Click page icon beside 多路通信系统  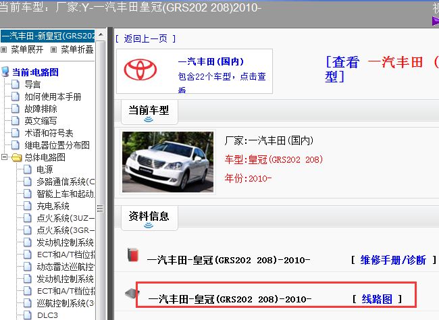pyautogui.click(x=28, y=182)
